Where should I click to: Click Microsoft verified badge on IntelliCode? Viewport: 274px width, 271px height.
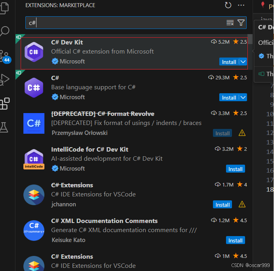(x=55, y=168)
